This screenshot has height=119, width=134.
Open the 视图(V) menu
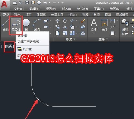click(51, 9)
